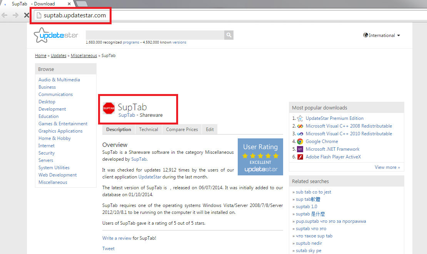Image resolution: width=427 pixels, height=254 pixels.
Task: Click the User Rating excellent badge
Action: click(260, 157)
